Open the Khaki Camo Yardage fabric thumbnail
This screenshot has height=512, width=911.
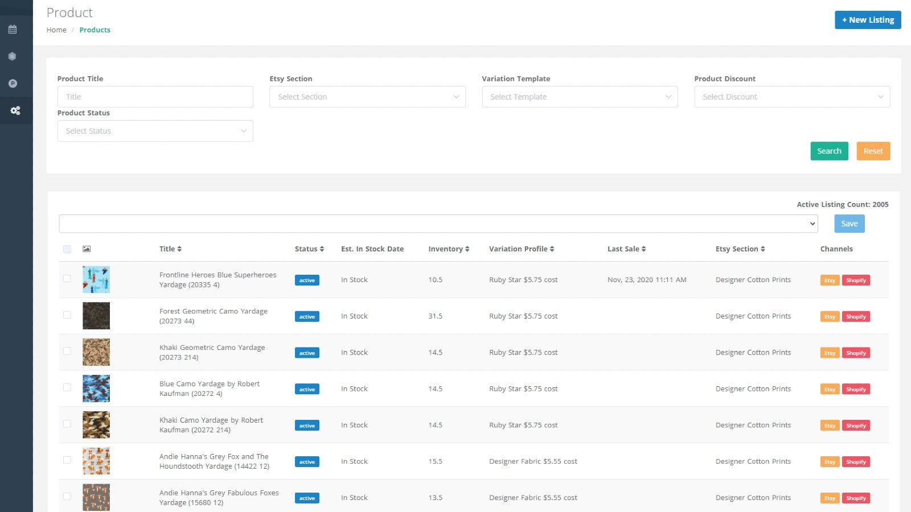(96, 425)
